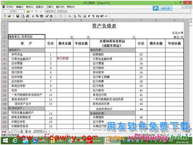
Task: Click the 货币资金 cell
Action: [27, 55]
